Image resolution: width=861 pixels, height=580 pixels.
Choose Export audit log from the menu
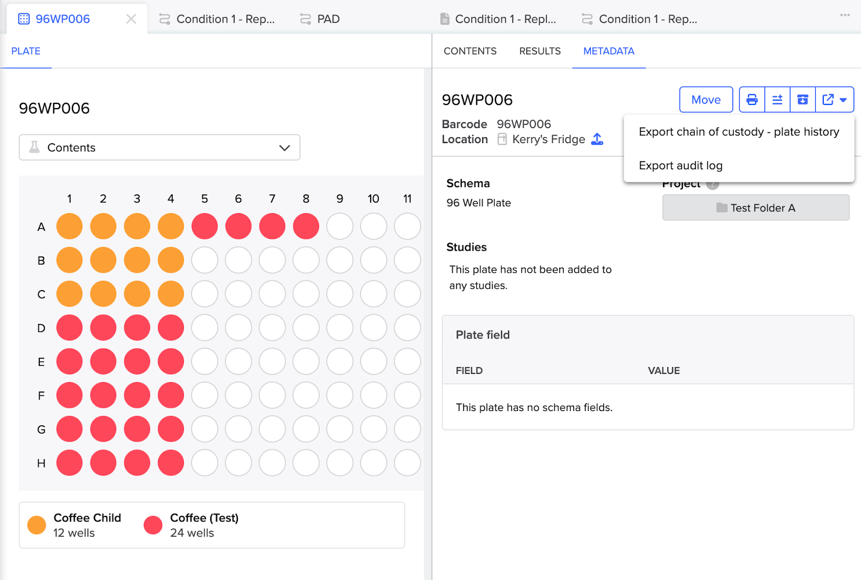(680, 165)
